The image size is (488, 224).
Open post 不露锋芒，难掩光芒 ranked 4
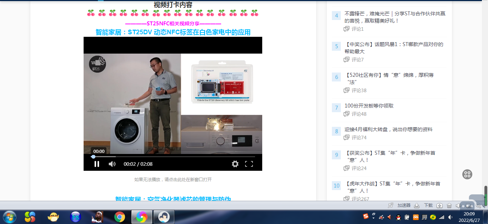395,17
